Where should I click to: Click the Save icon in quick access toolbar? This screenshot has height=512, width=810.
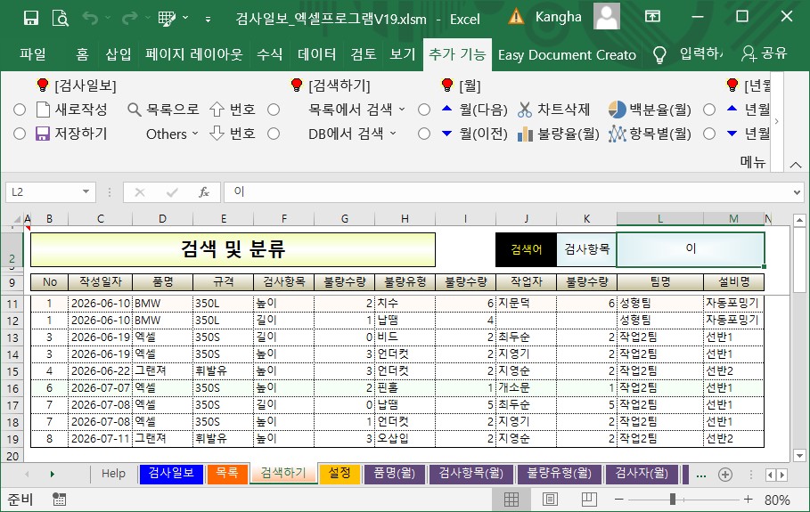tap(31, 19)
